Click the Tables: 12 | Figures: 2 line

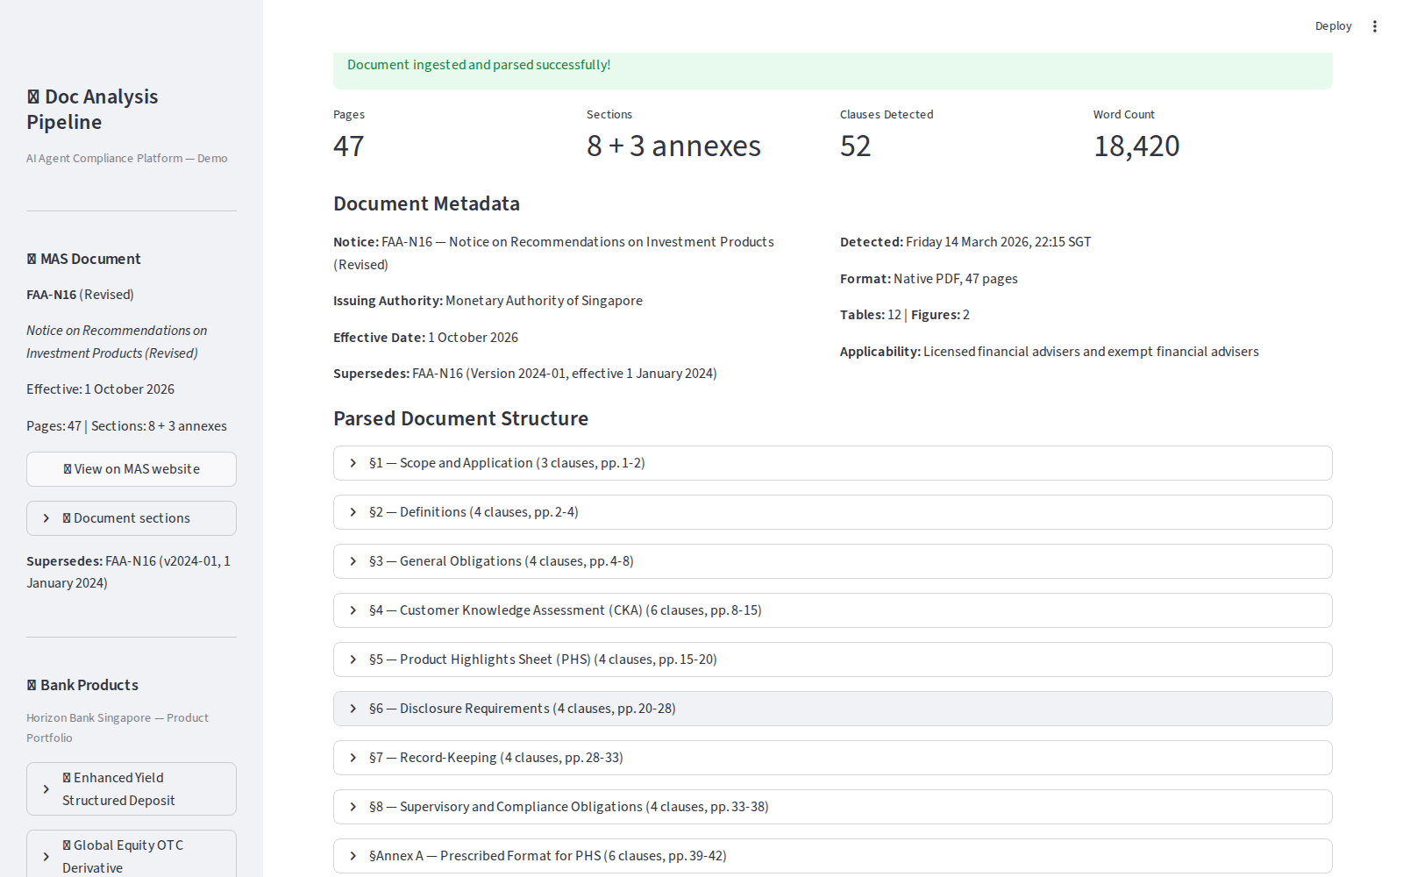coord(905,315)
